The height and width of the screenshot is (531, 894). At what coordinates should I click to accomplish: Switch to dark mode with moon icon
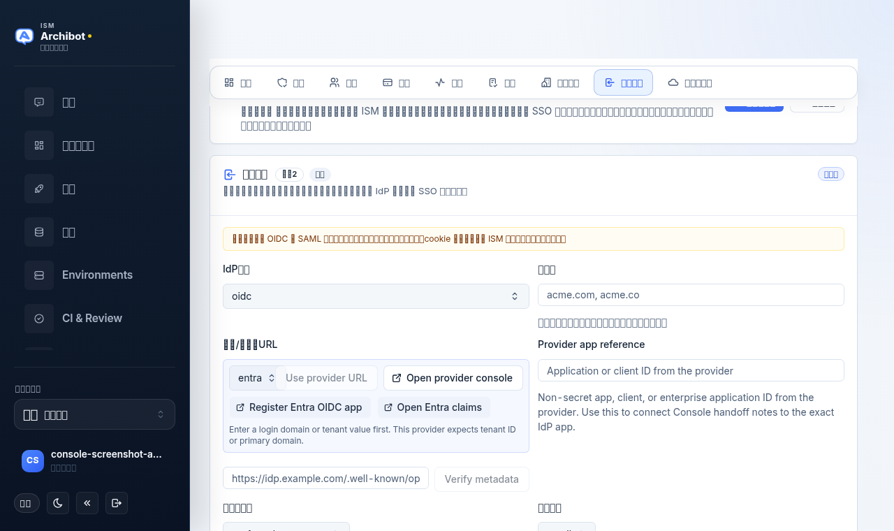pos(58,503)
